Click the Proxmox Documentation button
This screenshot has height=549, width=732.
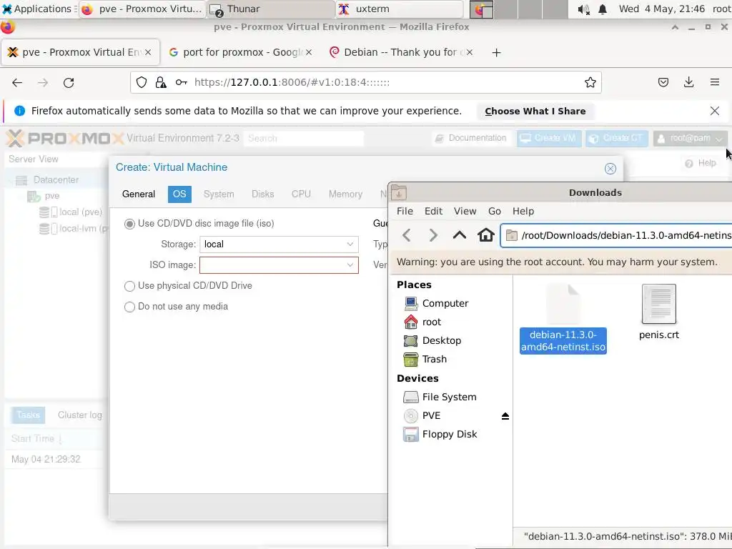470,138
